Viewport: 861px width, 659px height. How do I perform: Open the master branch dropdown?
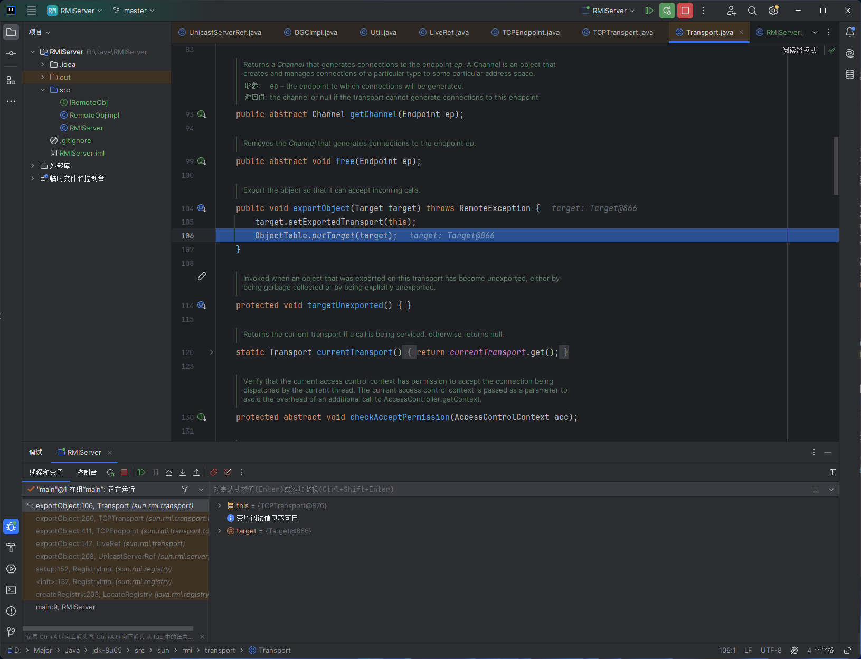pos(134,11)
